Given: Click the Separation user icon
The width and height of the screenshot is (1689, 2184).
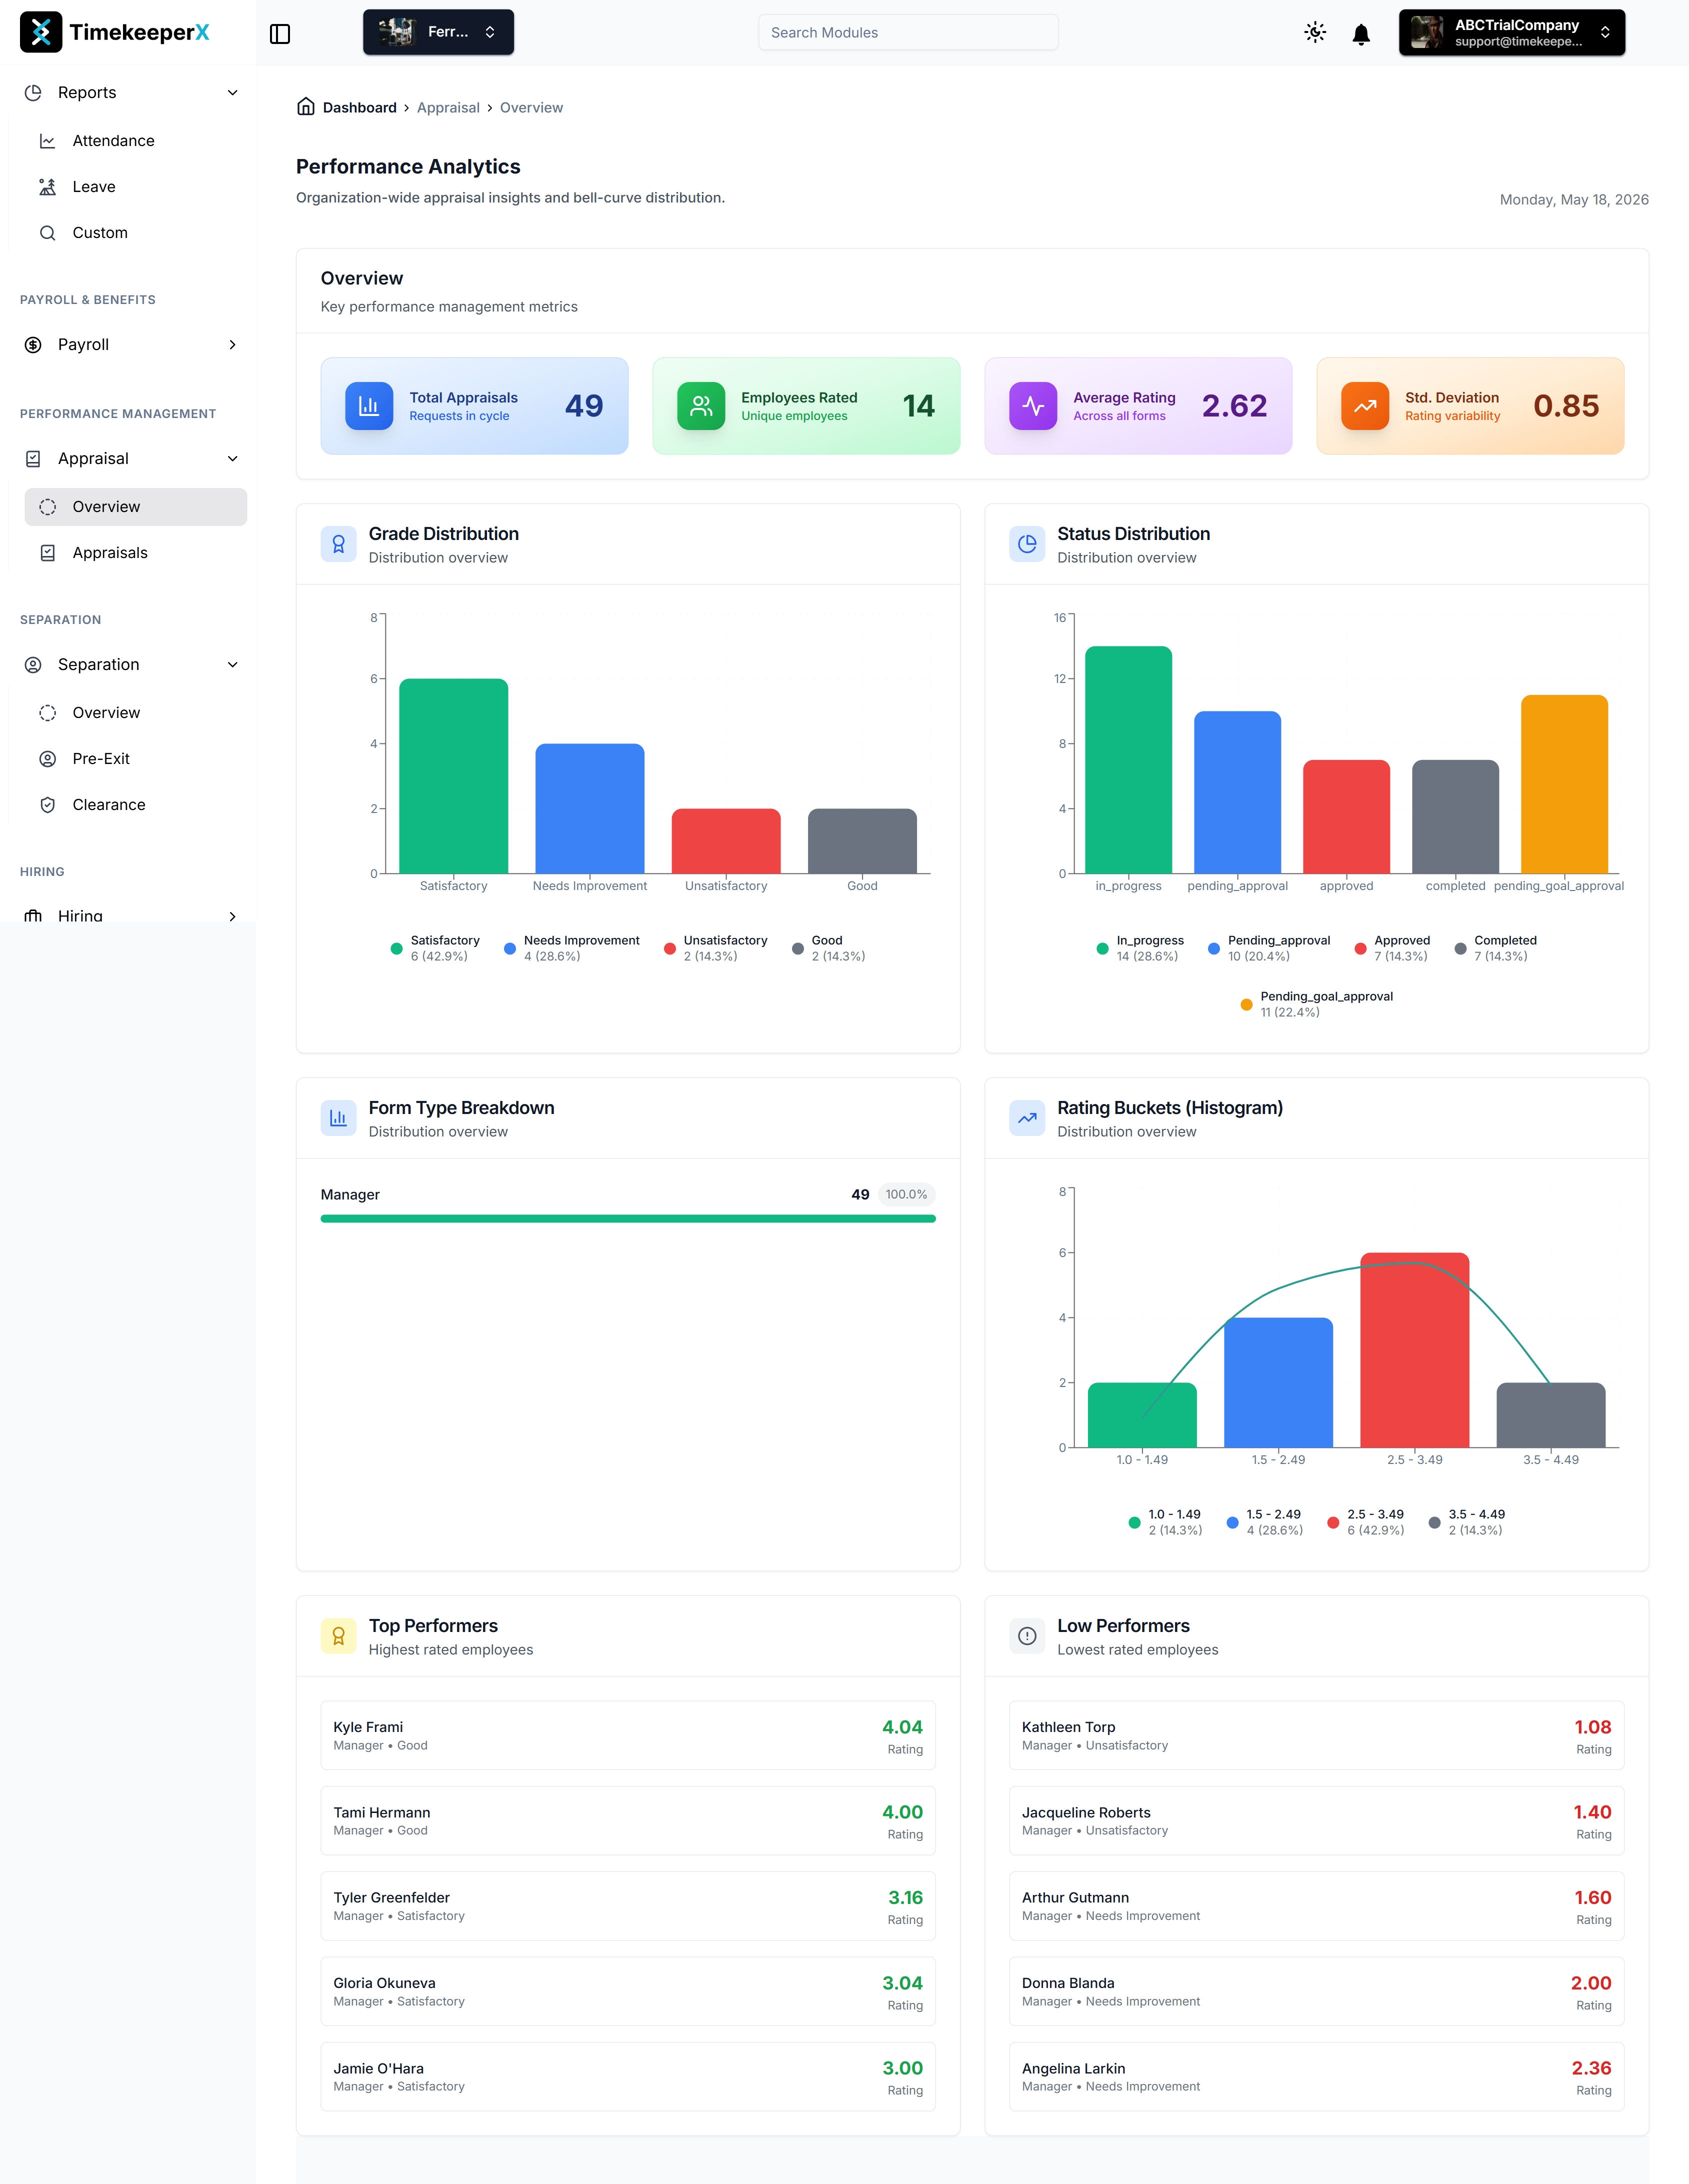Looking at the screenshot, I should pyautogui.click(x=33, y=665).
